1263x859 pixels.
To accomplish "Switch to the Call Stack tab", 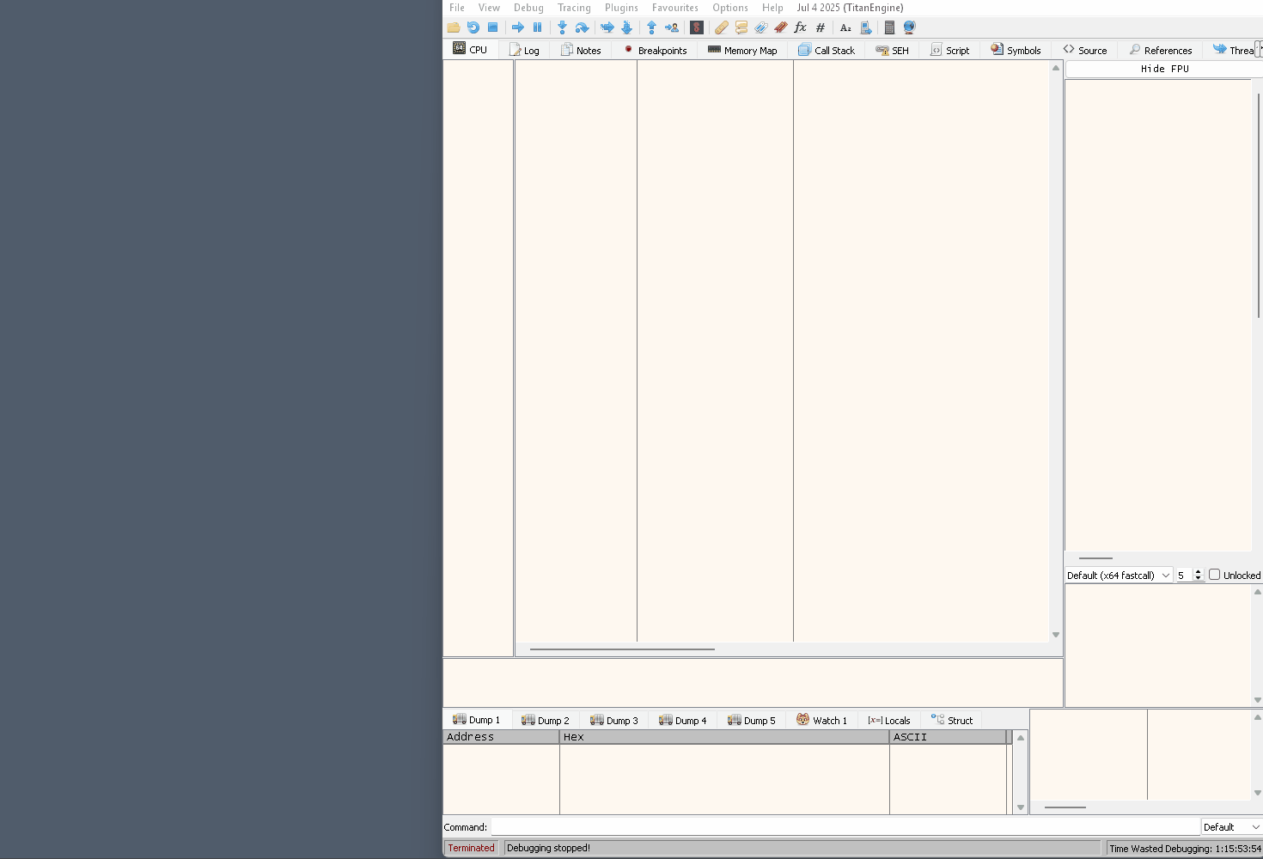I will pyautogui.click(x=827, y=51).
